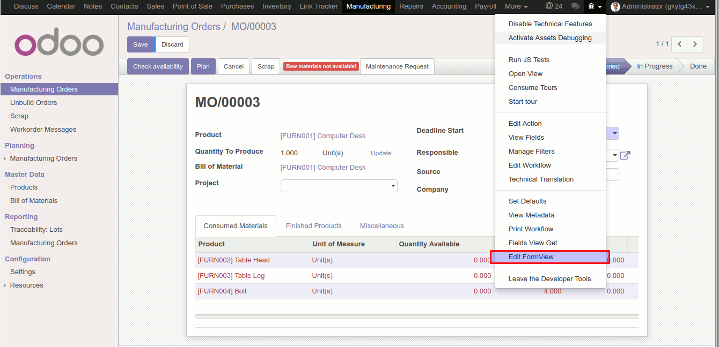Image resolution: width=719 pixels, height=347 pixels.
Task: Select Disable Technical Features
Action: coord(551,24)
